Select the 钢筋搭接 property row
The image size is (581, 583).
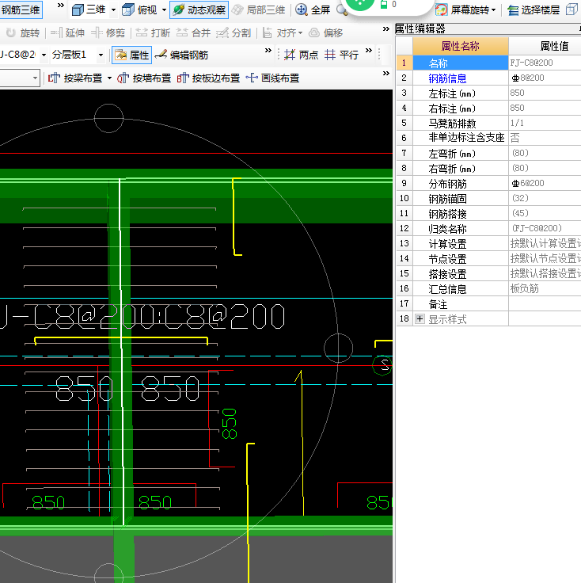point(488,213)
